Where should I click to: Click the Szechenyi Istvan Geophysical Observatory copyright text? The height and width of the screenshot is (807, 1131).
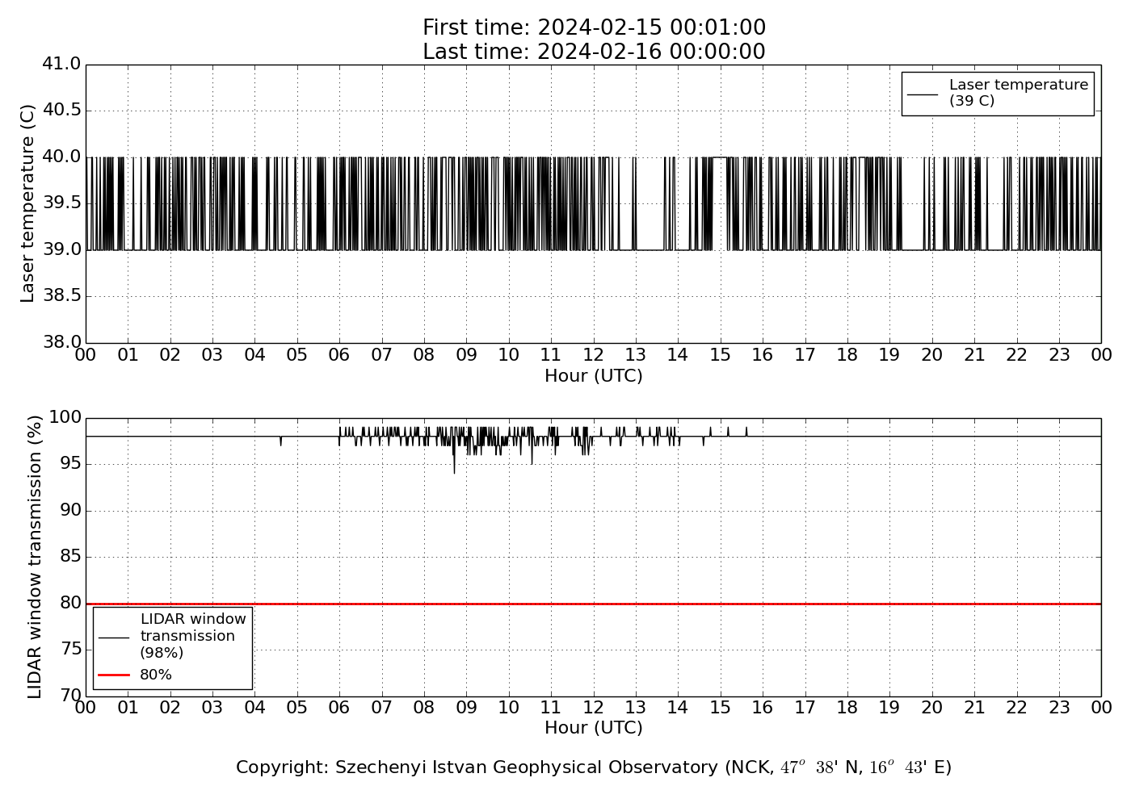[x=594, y=767]
